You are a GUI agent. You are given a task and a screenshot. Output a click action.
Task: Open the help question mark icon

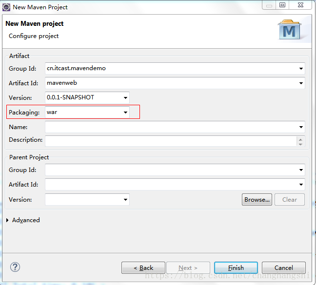15,267
